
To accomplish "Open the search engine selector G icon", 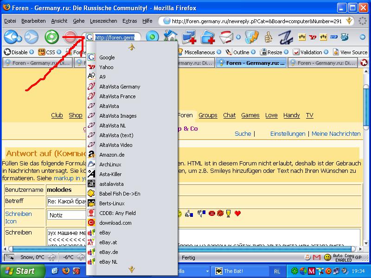I will [90, 37].
